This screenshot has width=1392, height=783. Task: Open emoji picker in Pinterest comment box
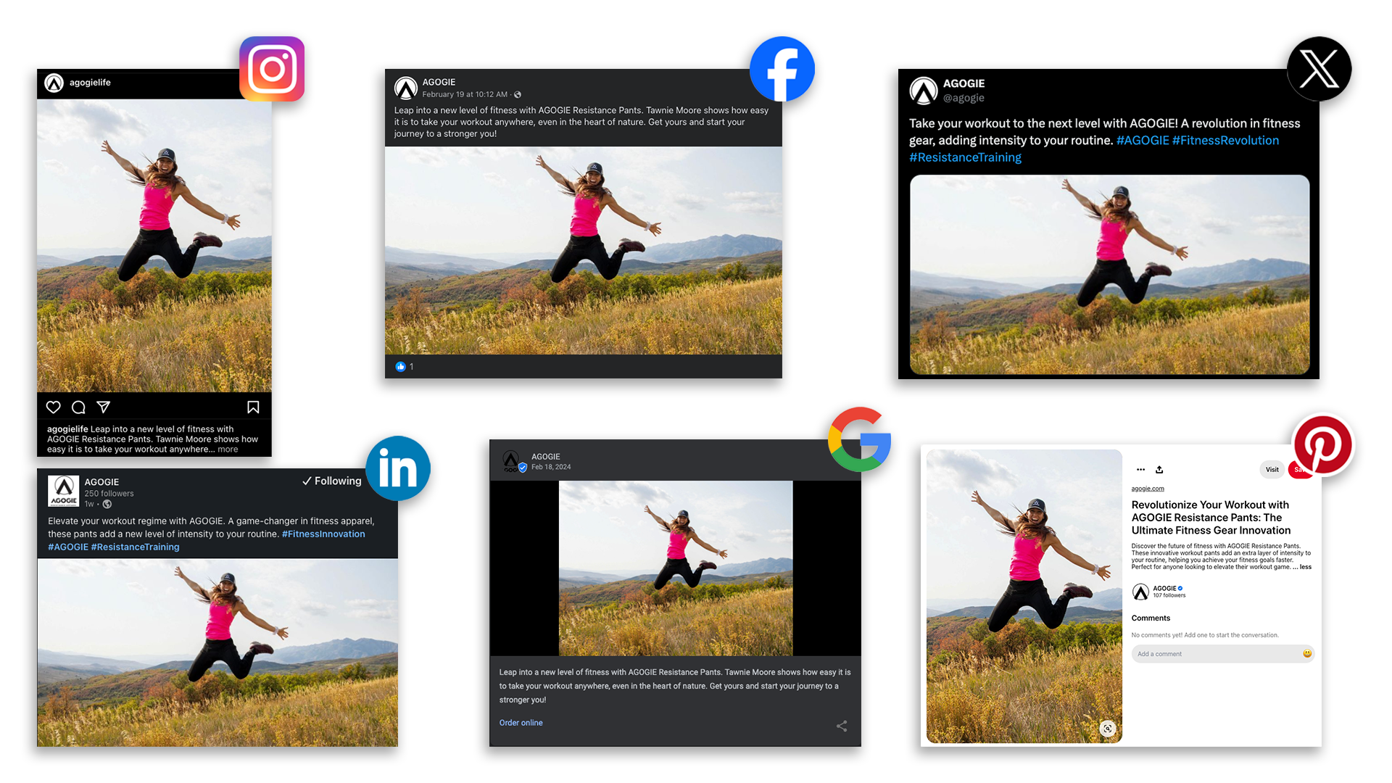[1307, 654]
